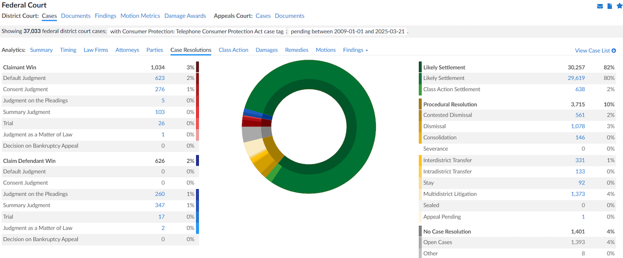The image size is (623, 258).
Task: Open 1,373 Multidistrict Litigation cases
Action: pyautogui.click(x=577, y=194)
